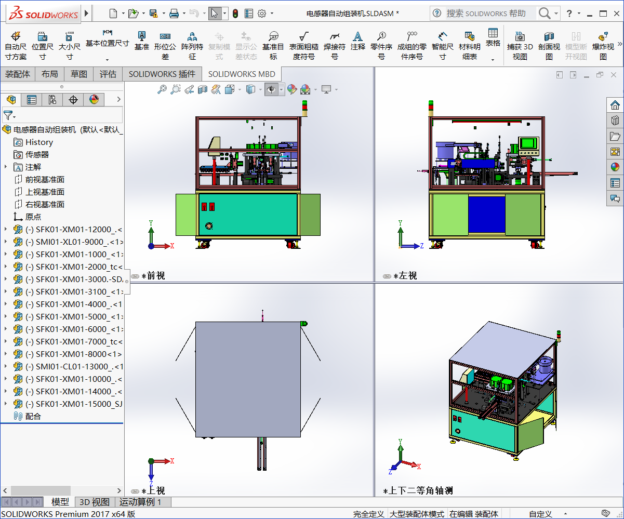Click the 位置尺寸 (location dimension) tool
The image size is (624, 519).
[43, 45]
